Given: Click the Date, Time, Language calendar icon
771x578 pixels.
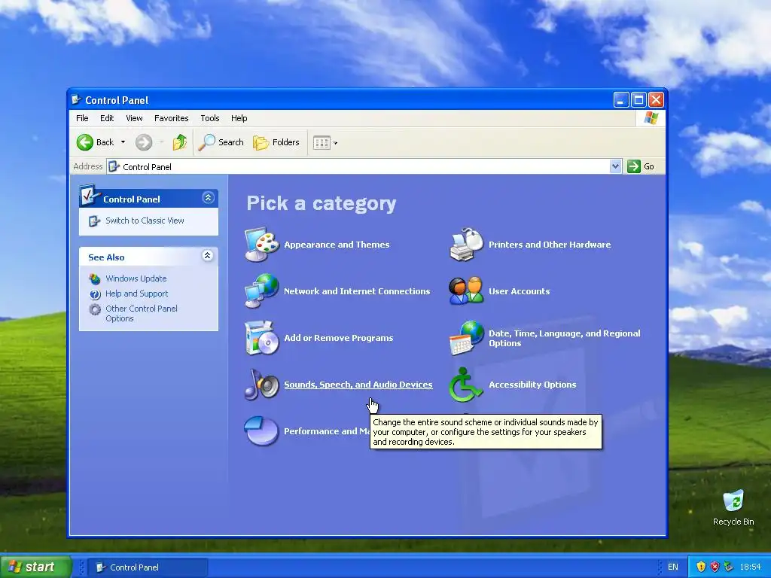Looking at the screenshot, I should click(x=467, y=338).
